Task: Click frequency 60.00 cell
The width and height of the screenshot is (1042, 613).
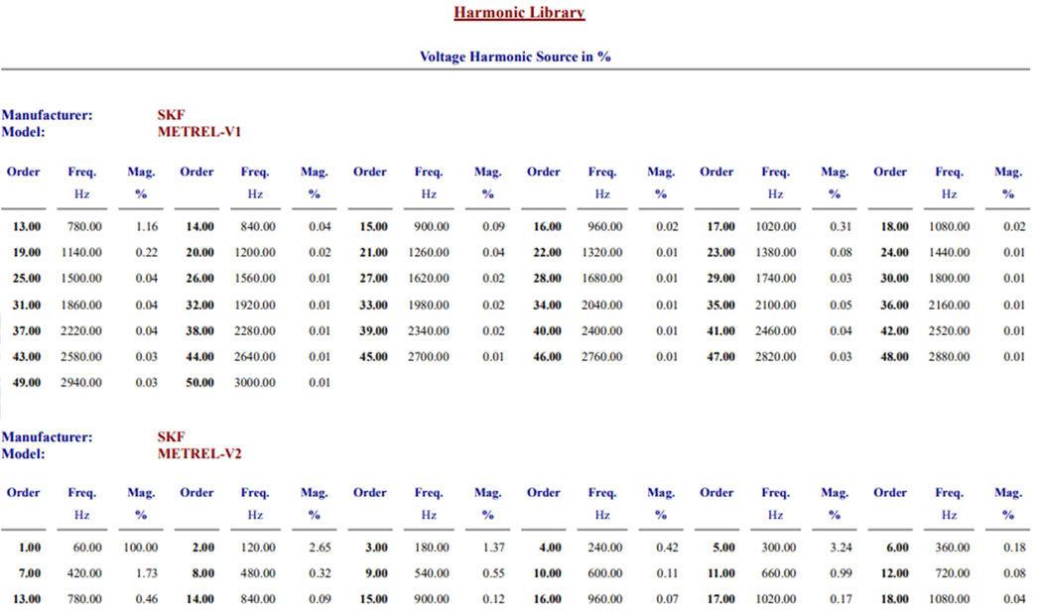Action: [x=87, y=548]
